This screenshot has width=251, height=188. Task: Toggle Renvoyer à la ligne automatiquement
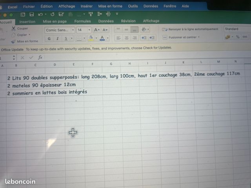190,29
